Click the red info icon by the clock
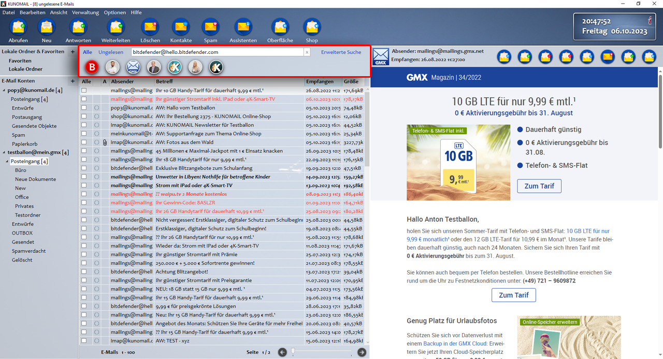The height and width of the screenshot is (359, 663). [x=650, y=21]
